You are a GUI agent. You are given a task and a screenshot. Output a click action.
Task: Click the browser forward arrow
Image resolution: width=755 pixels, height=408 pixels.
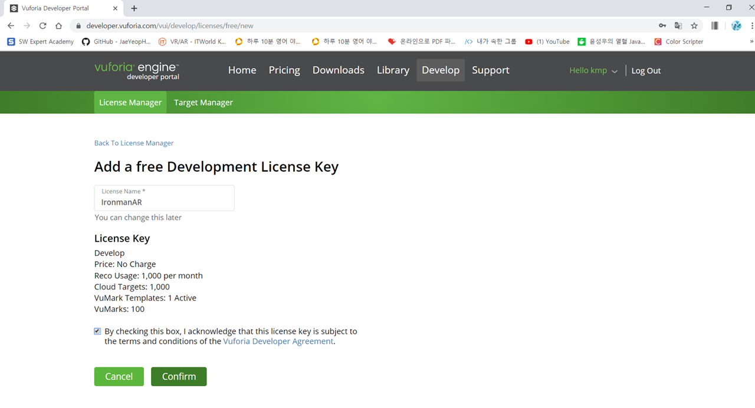click(x=27, y=26)
